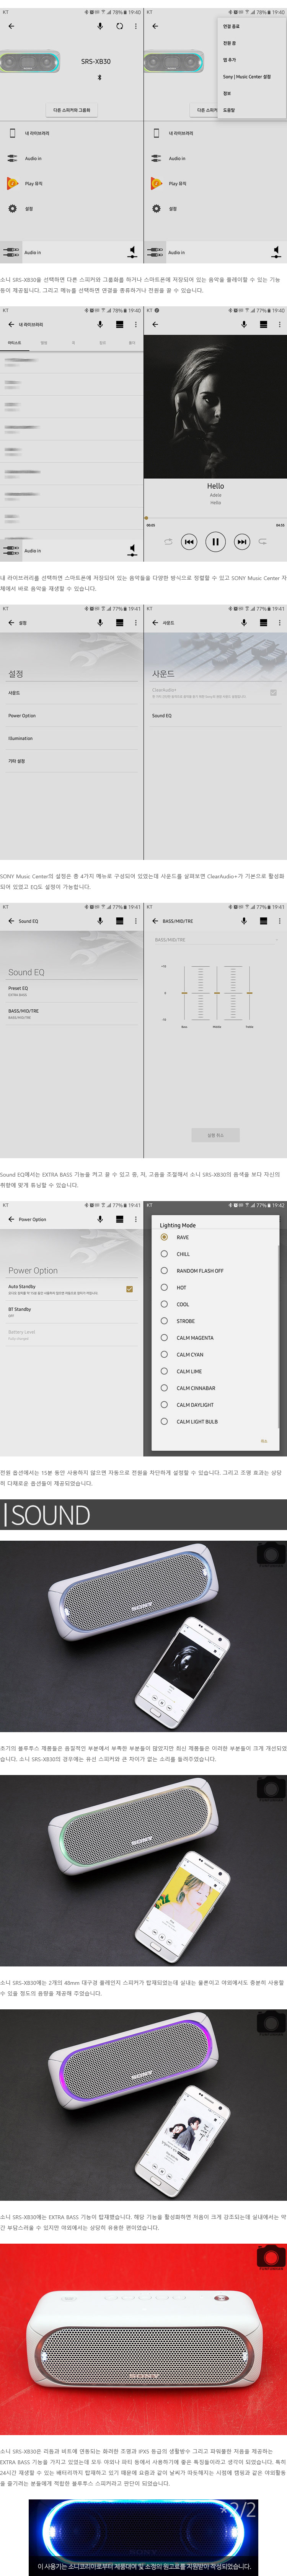Open Illumination in the 설정 list

[x=71, y=738]
